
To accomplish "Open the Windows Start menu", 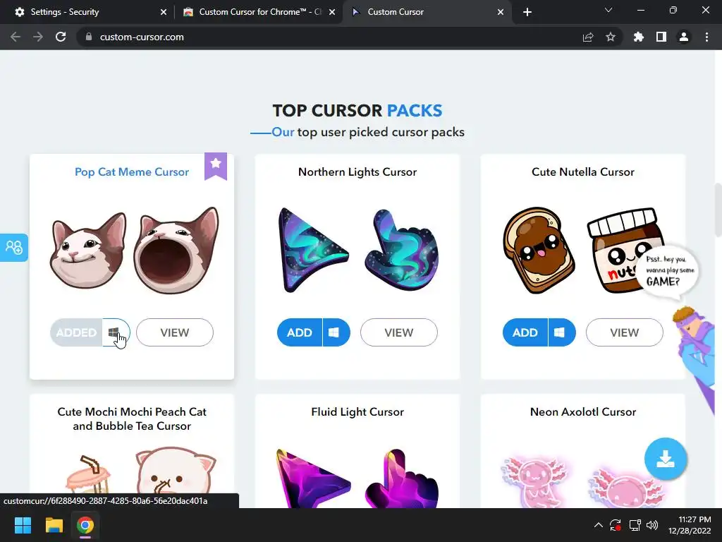I will pos(23,525).
